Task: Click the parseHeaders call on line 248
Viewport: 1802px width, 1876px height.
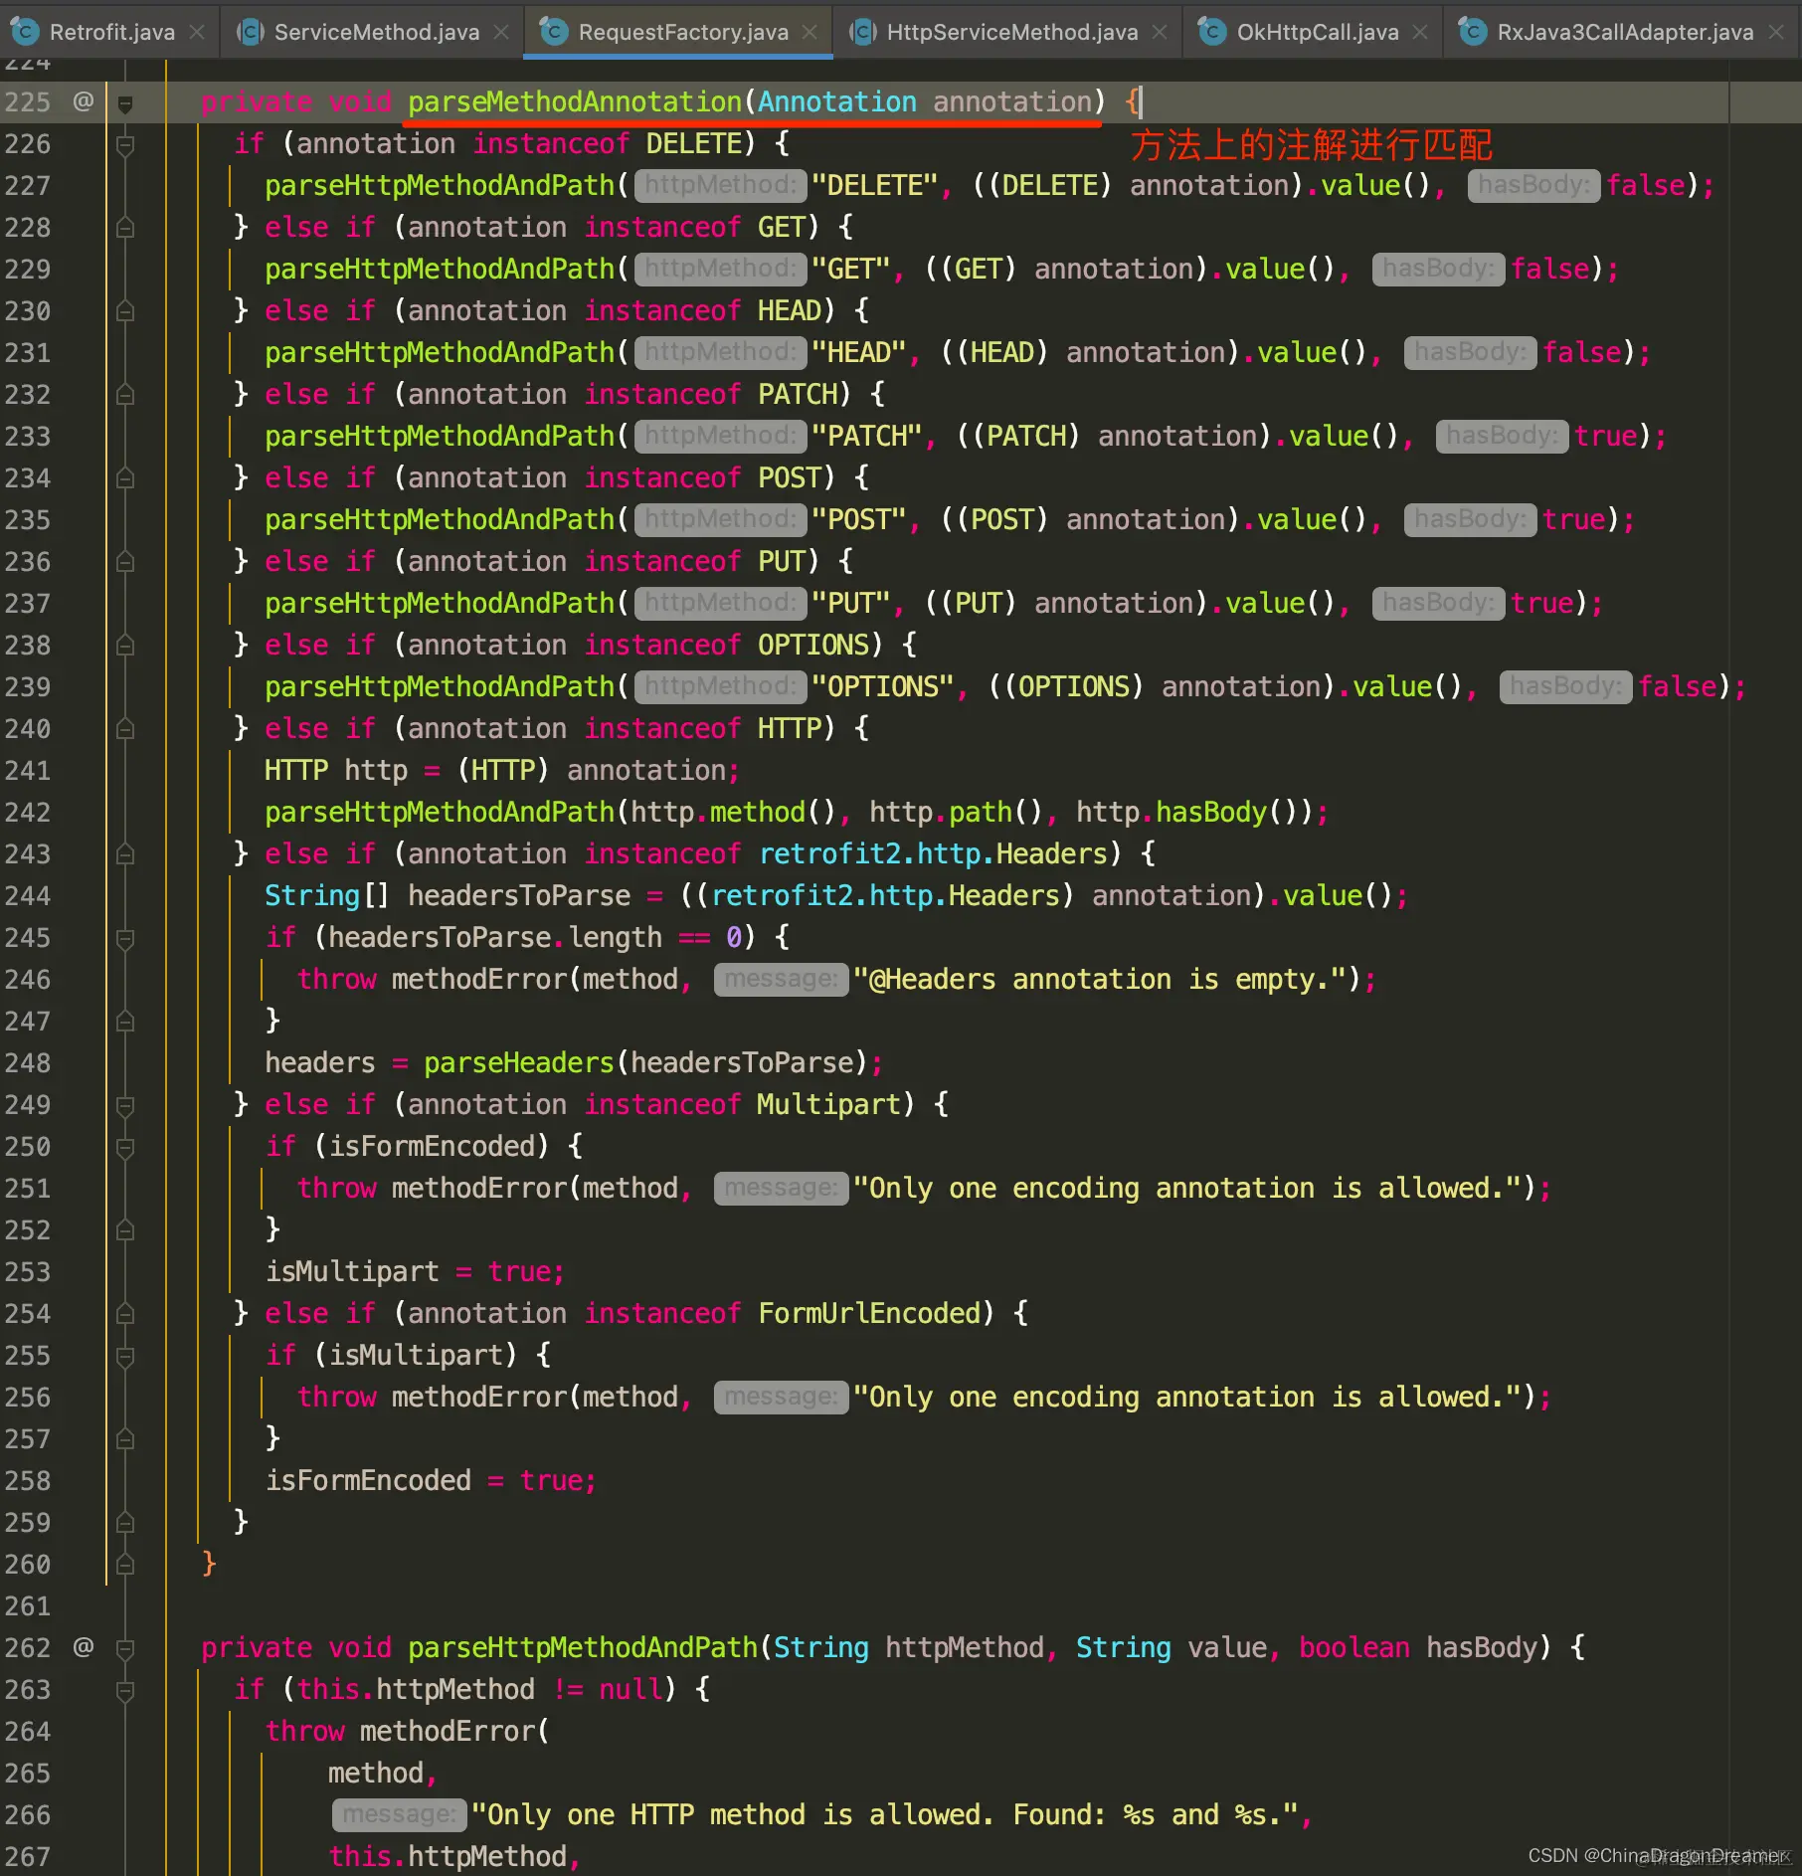Action: (x=519, y=1062)
